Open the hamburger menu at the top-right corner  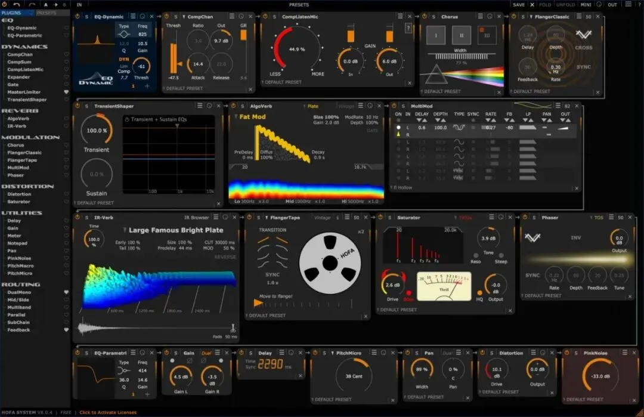click(628, 4)
